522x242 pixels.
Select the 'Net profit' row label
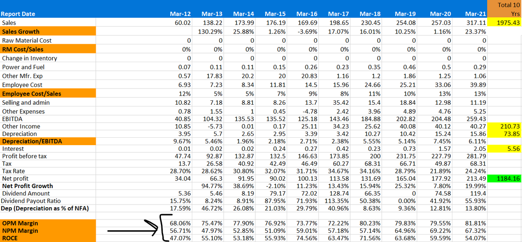pos(15,178)
